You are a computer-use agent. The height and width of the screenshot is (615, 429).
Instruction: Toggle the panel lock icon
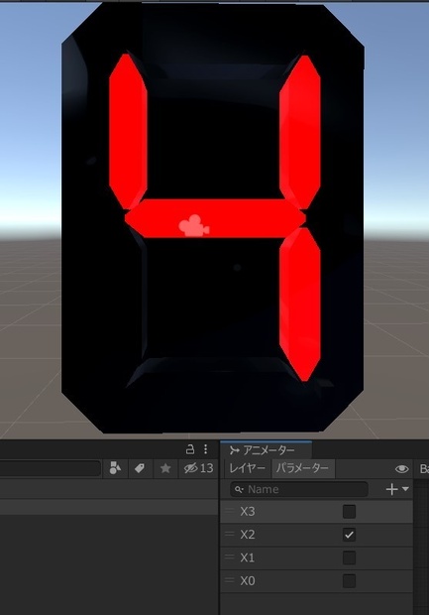click(x=190, y=449)
